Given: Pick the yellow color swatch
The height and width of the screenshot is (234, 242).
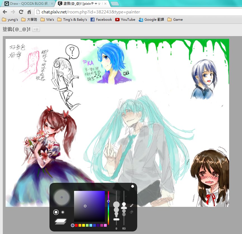Looking at the screenshot, I should click(84, 225).
